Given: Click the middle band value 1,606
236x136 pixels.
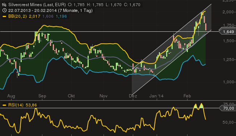Looking at the screenshot, I should tap(48, 16).
